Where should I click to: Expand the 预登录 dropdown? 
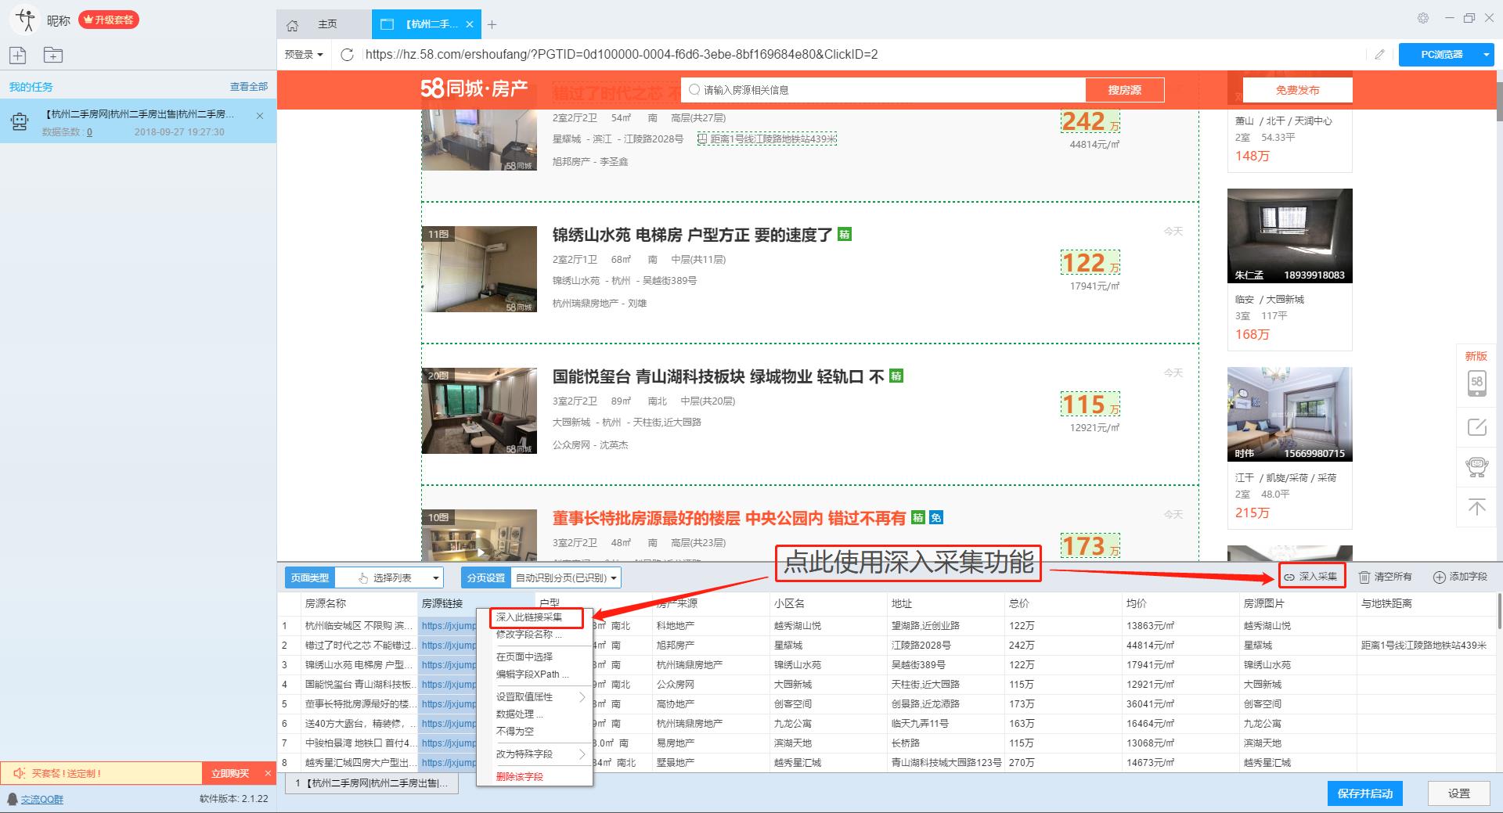(304, 55)
